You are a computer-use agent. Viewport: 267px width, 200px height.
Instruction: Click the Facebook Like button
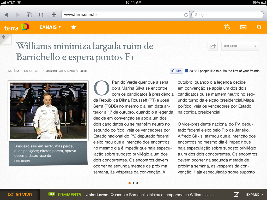(176, 71)
